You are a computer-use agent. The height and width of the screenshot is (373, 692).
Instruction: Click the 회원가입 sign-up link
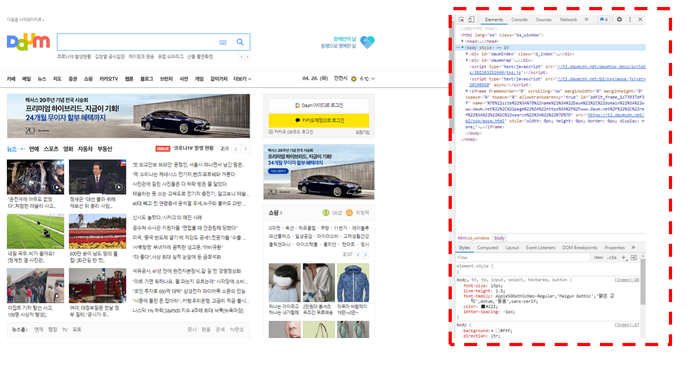(x=362, y=132)
